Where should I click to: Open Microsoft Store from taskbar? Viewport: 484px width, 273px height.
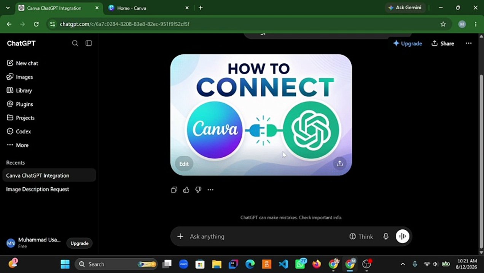[200, 264]
